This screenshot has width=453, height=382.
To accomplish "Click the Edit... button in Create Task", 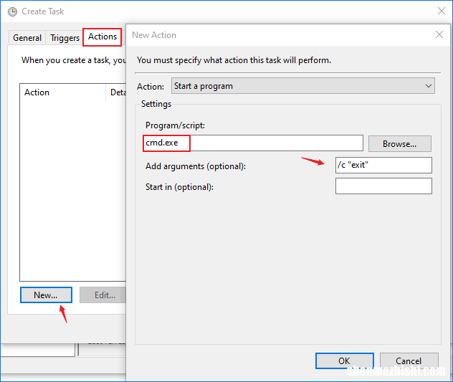I will [x=103, y=295].
